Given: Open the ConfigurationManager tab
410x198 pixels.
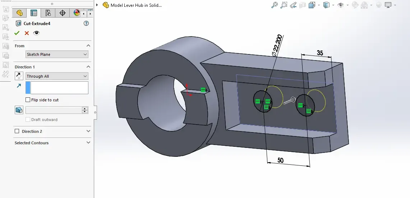Looking at the screenshot, I should (48, 13).
